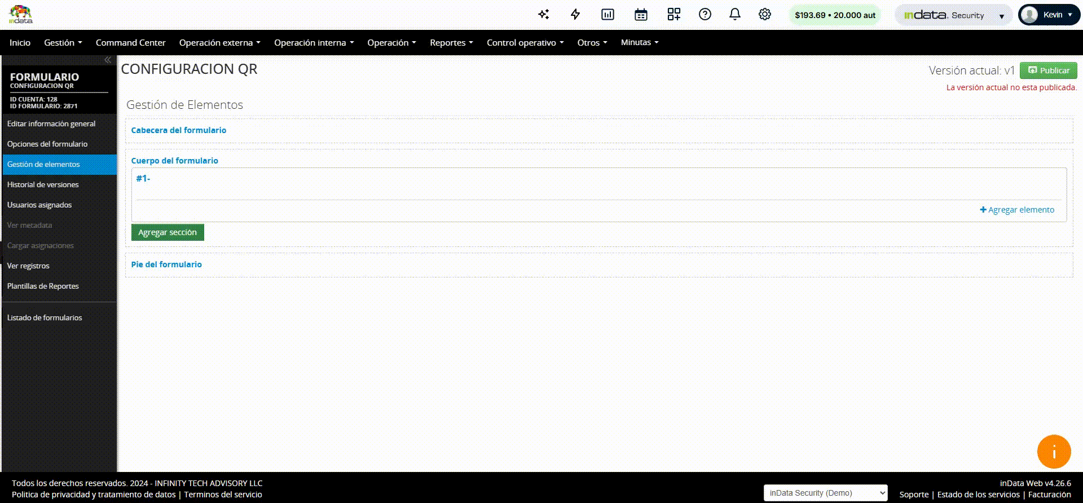Click the Publicar button
This screenshot has width=1083, height=503.
[1048, 70]
